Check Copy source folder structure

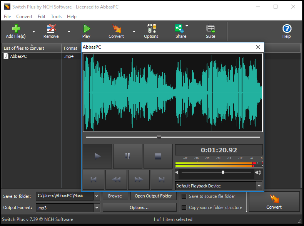point(184,207)
